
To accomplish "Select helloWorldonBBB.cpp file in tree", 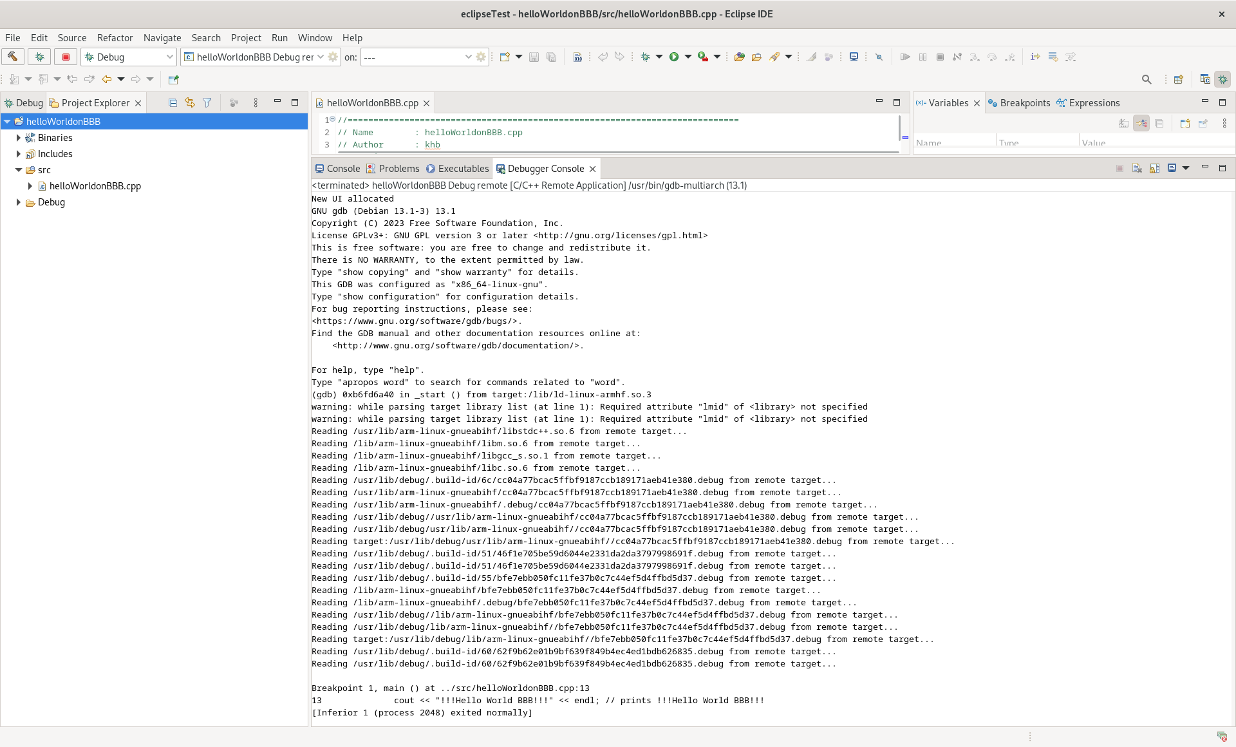I will click(95, 185).
